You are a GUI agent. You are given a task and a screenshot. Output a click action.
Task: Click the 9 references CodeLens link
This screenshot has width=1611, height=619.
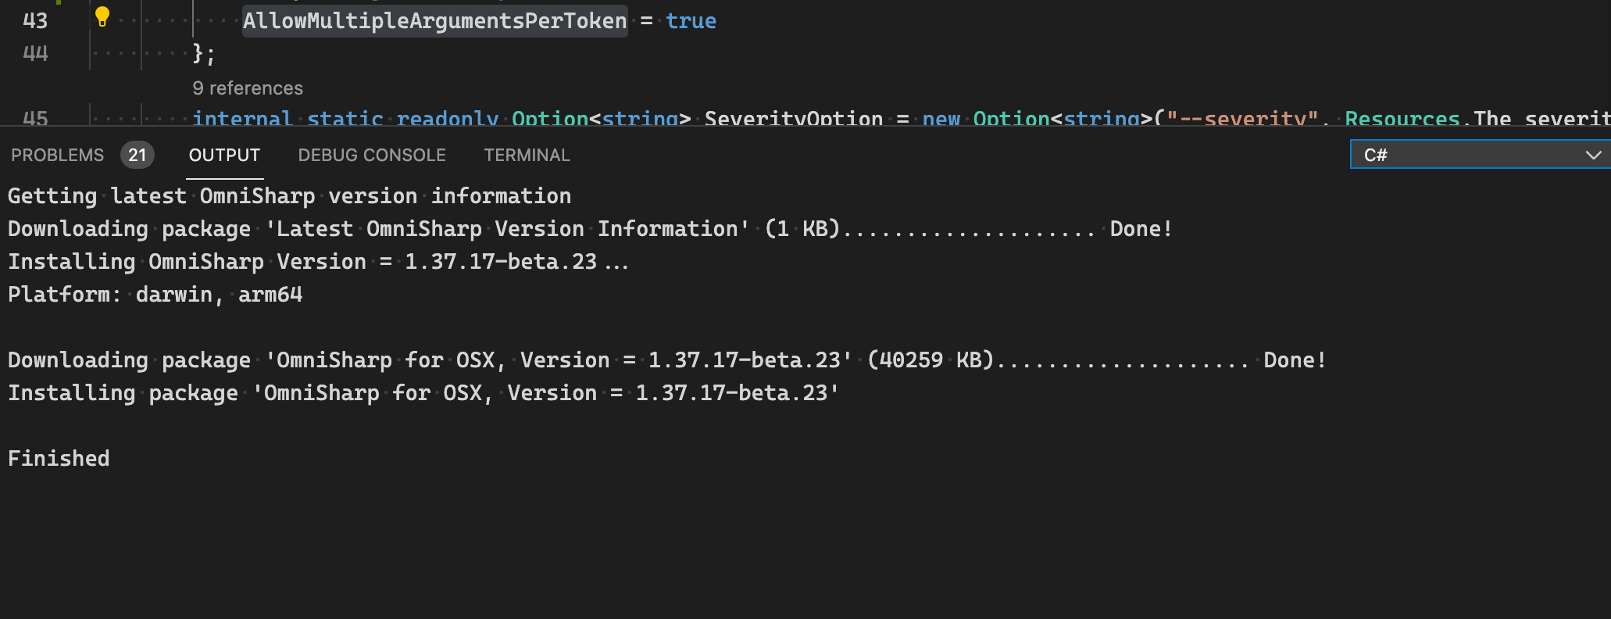click(x=248, y=88)
